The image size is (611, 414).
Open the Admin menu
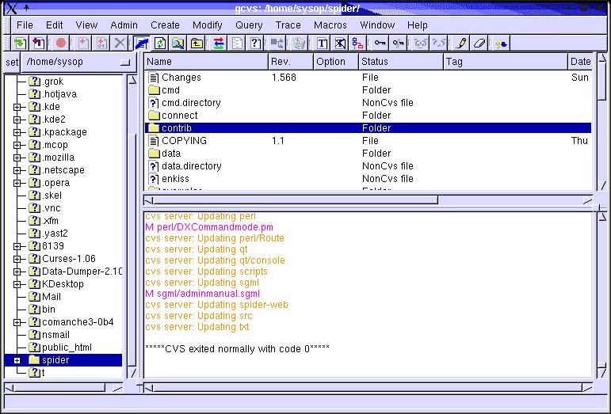124,25
